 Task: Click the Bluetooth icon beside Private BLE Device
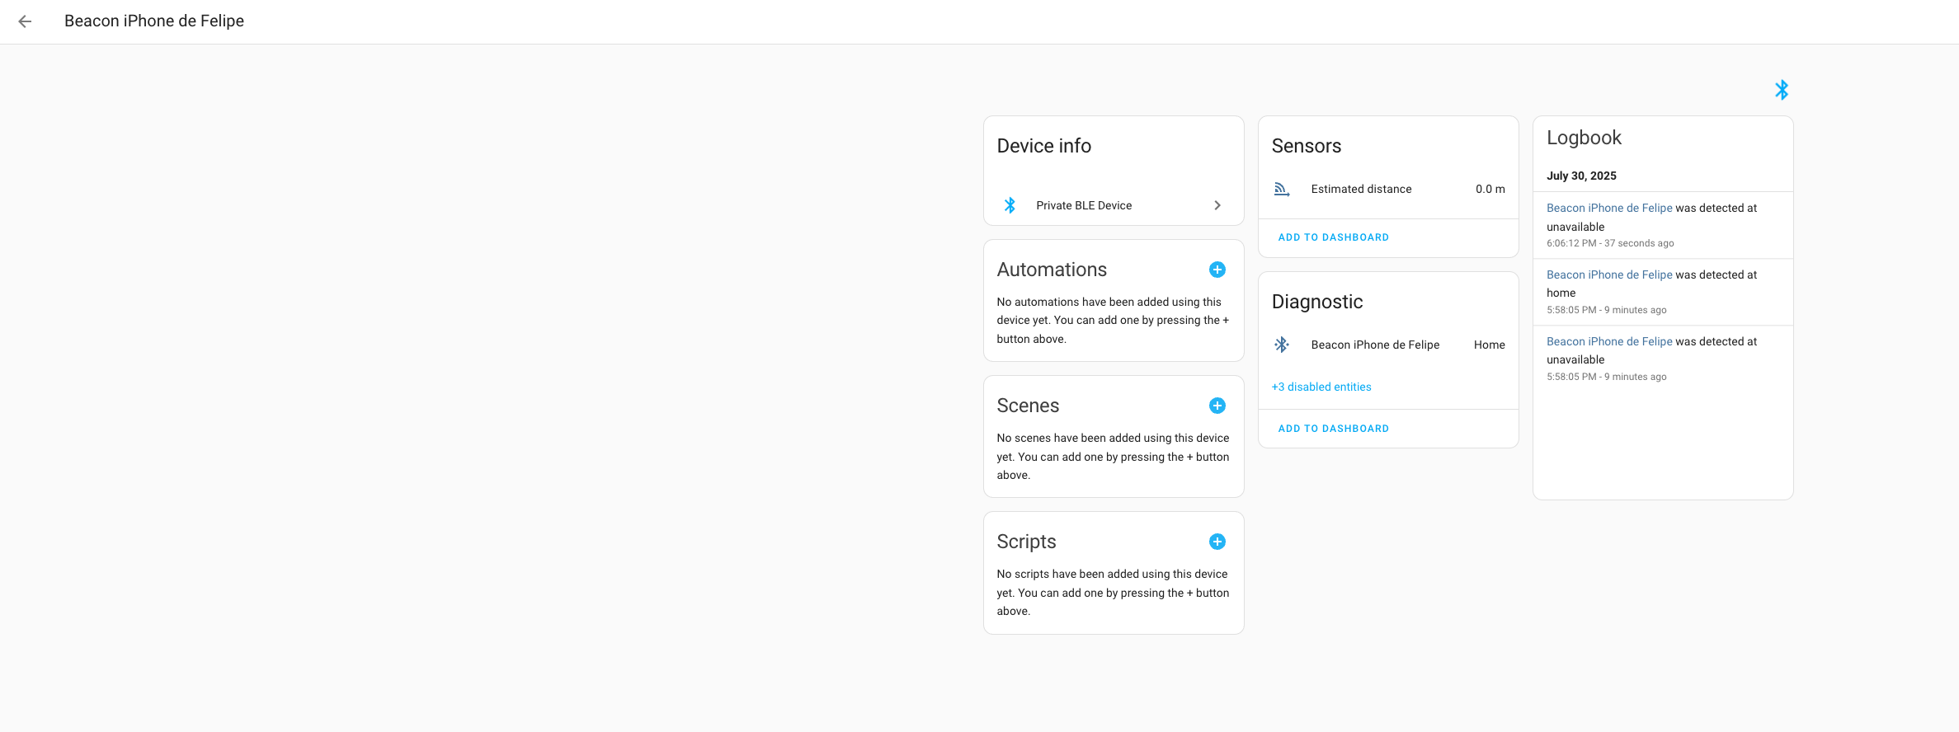pos(1010,205)
